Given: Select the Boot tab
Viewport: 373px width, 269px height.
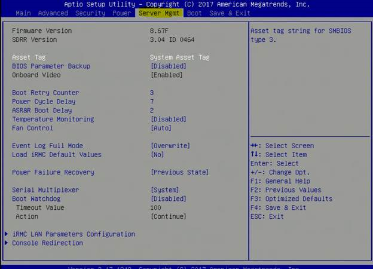Looking at the screenshot, I should [194, 13].
